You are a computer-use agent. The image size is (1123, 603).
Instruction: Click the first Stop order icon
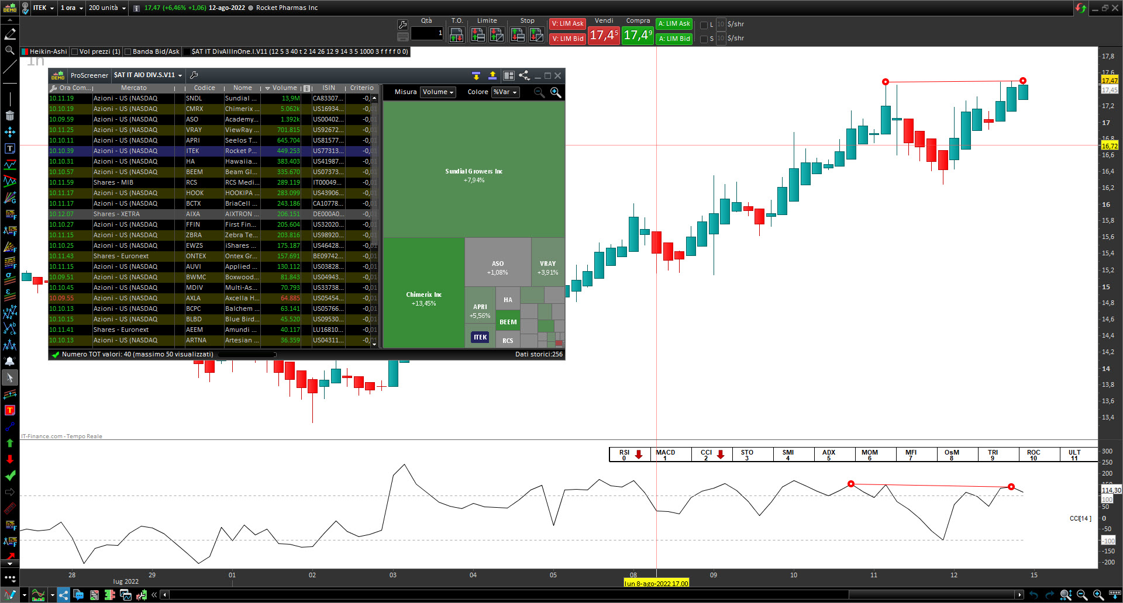[x=518, y=36]
